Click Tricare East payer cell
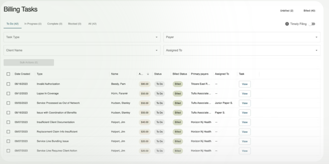This screenshot has width=329, height=164. tap(200, 84)
